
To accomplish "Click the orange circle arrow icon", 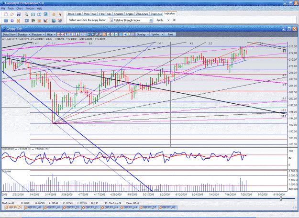I will [54, 14].
